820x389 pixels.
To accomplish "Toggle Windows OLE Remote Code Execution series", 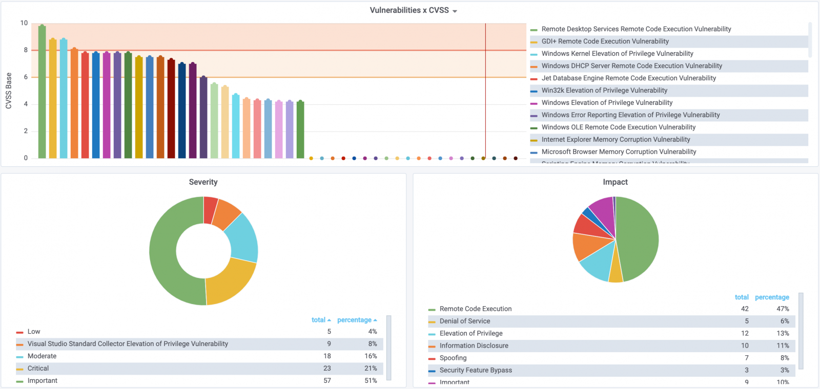I will pyautogui.click(x=619, y=127).
